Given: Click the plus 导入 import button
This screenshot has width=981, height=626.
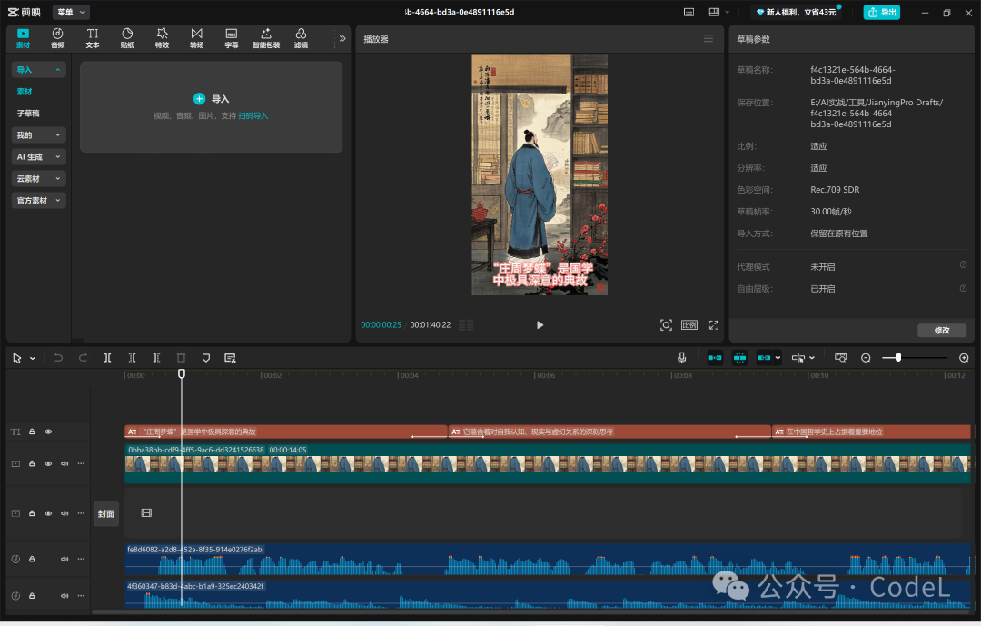Looking at the screenshot, I should click(x=212, y=99).
